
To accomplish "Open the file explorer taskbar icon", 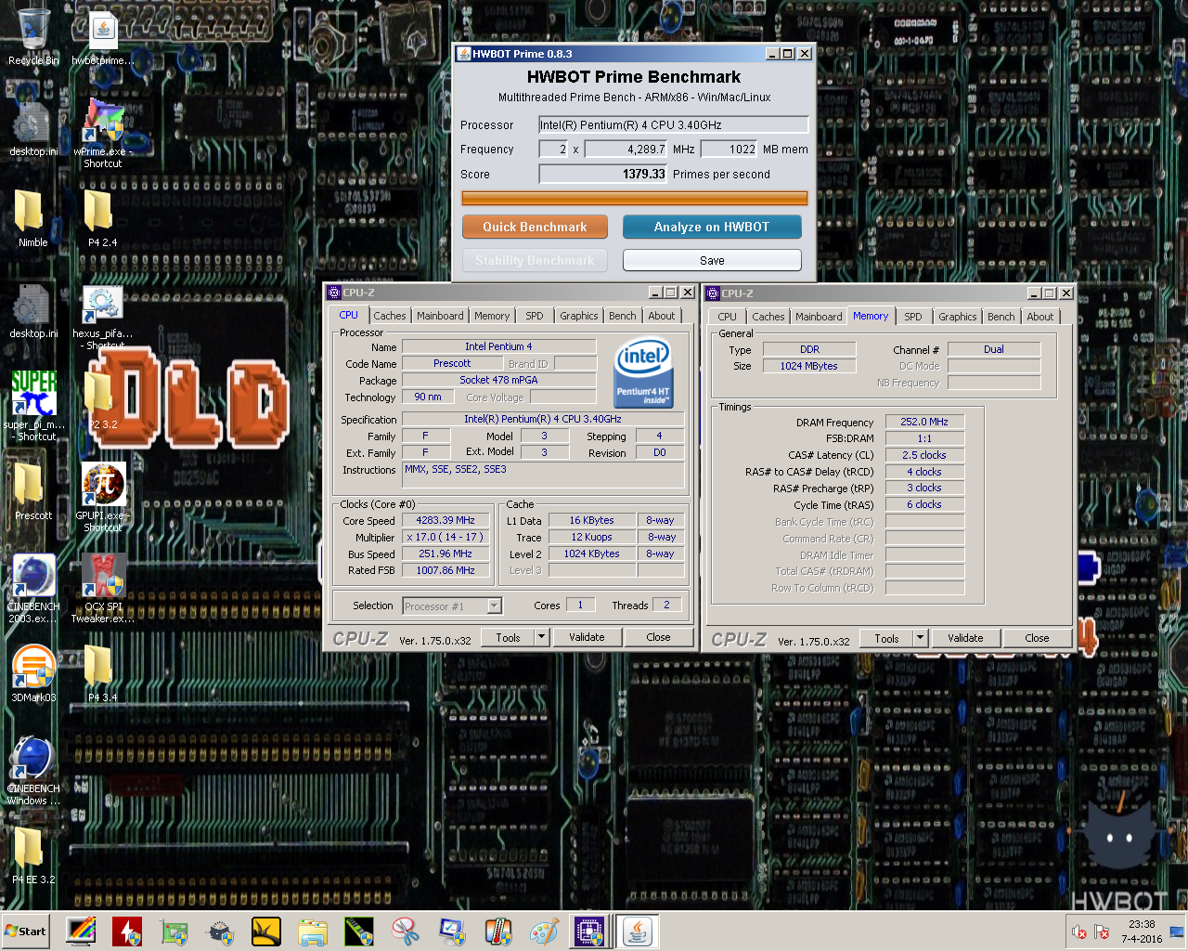I will click(x=313, y=931).
